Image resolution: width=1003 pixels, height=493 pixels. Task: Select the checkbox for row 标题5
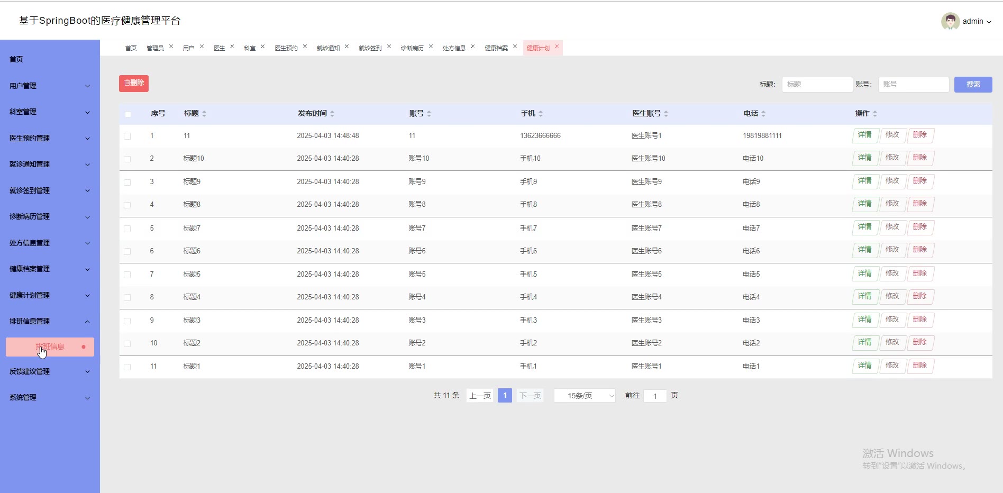127,275
